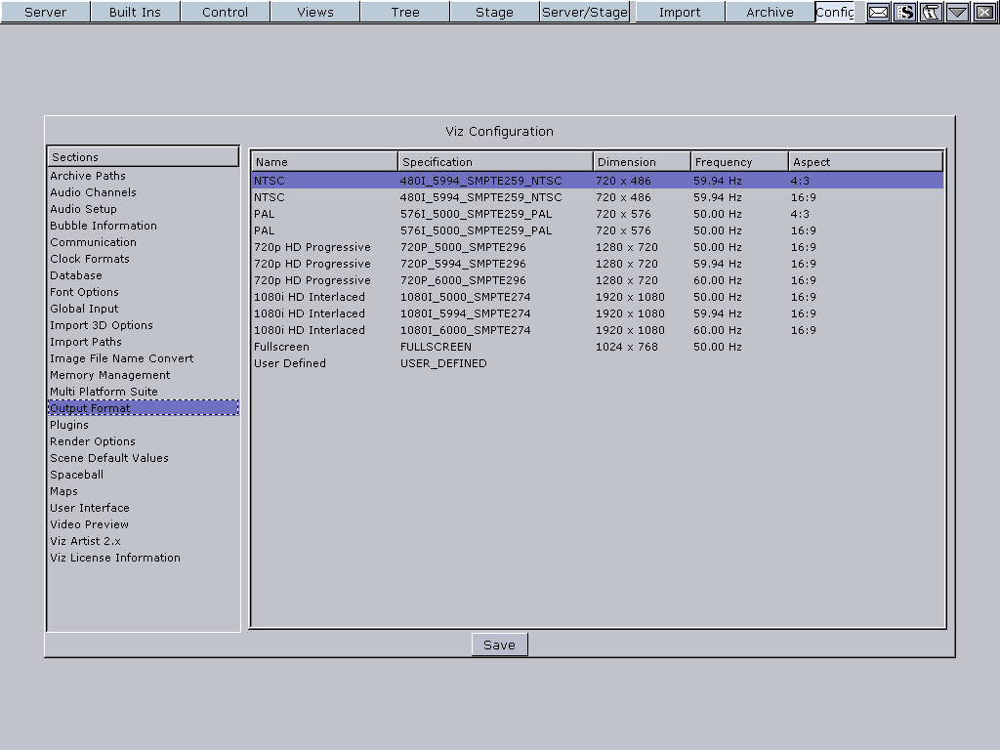
Task: Click the down arrow icon near the close button
Action: 957,13
